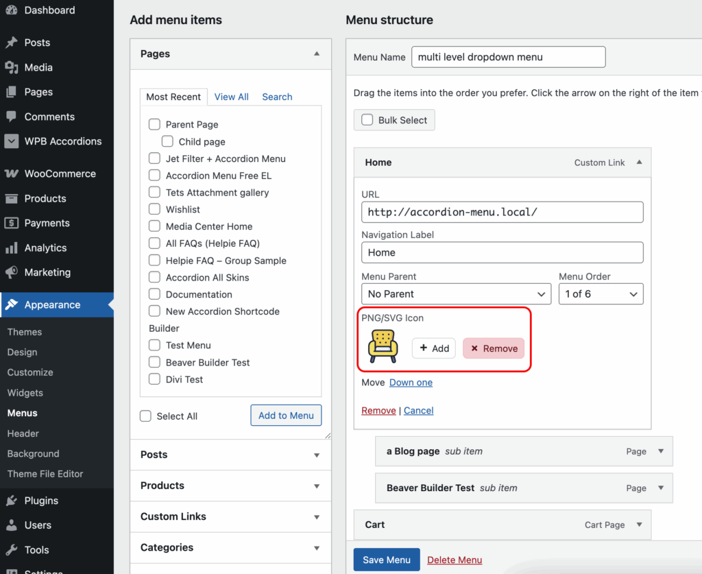The width and height of the screenshot is (702, 574).
Task: Click the Navigation Label input field
Action: coord(502,252)
